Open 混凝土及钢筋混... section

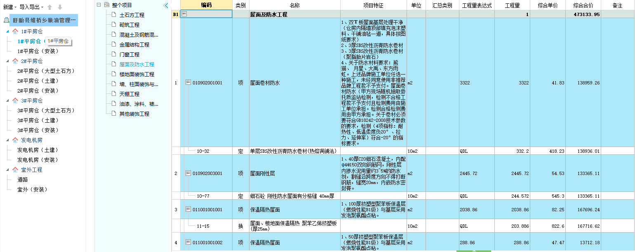pos(139,35)
